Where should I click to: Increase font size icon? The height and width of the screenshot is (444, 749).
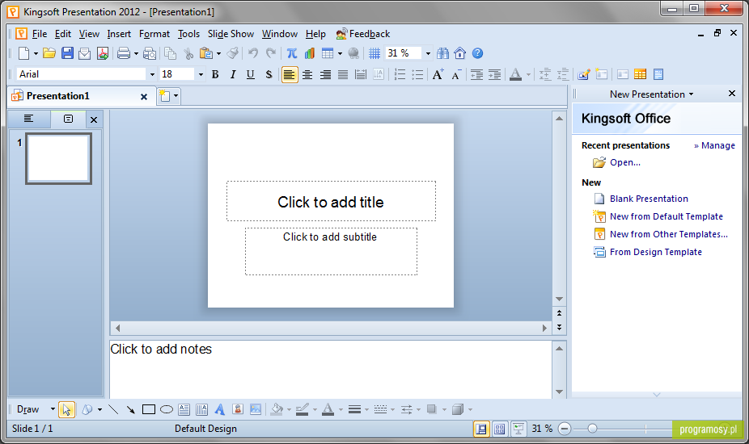click(438, 74)
